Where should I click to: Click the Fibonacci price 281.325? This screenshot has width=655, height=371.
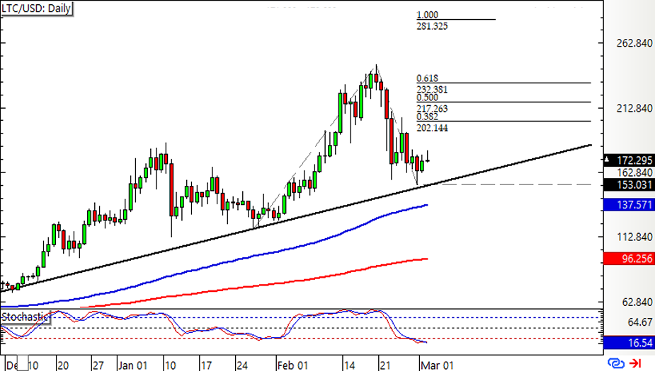click(432, 26)
